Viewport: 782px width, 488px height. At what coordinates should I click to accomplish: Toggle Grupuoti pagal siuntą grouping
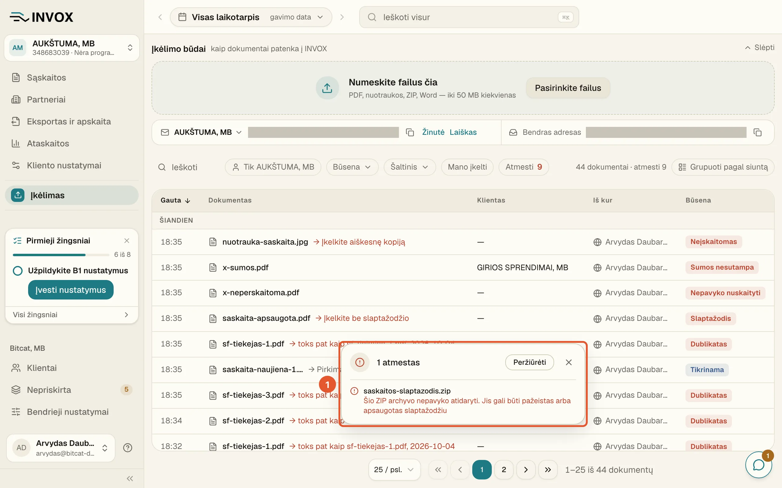tap(723, 167)
